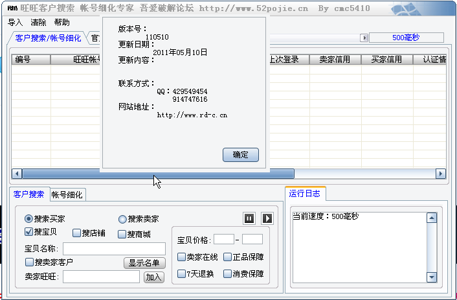The width and height of the screenshot is (457, 300).
Task: Click the date 2011年05月10日
Action: [180, 52]
